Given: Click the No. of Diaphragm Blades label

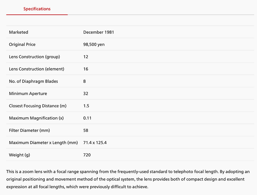Looking at the screenshot, I should 33,81.
